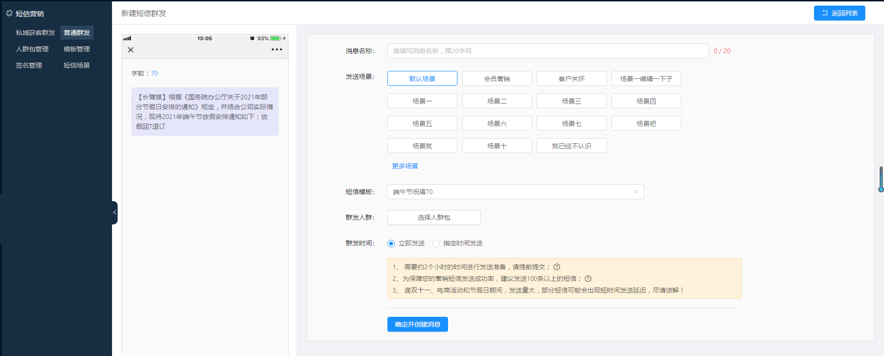
Task: Close the phone preview with X icon
Action: tap(131, 50)
